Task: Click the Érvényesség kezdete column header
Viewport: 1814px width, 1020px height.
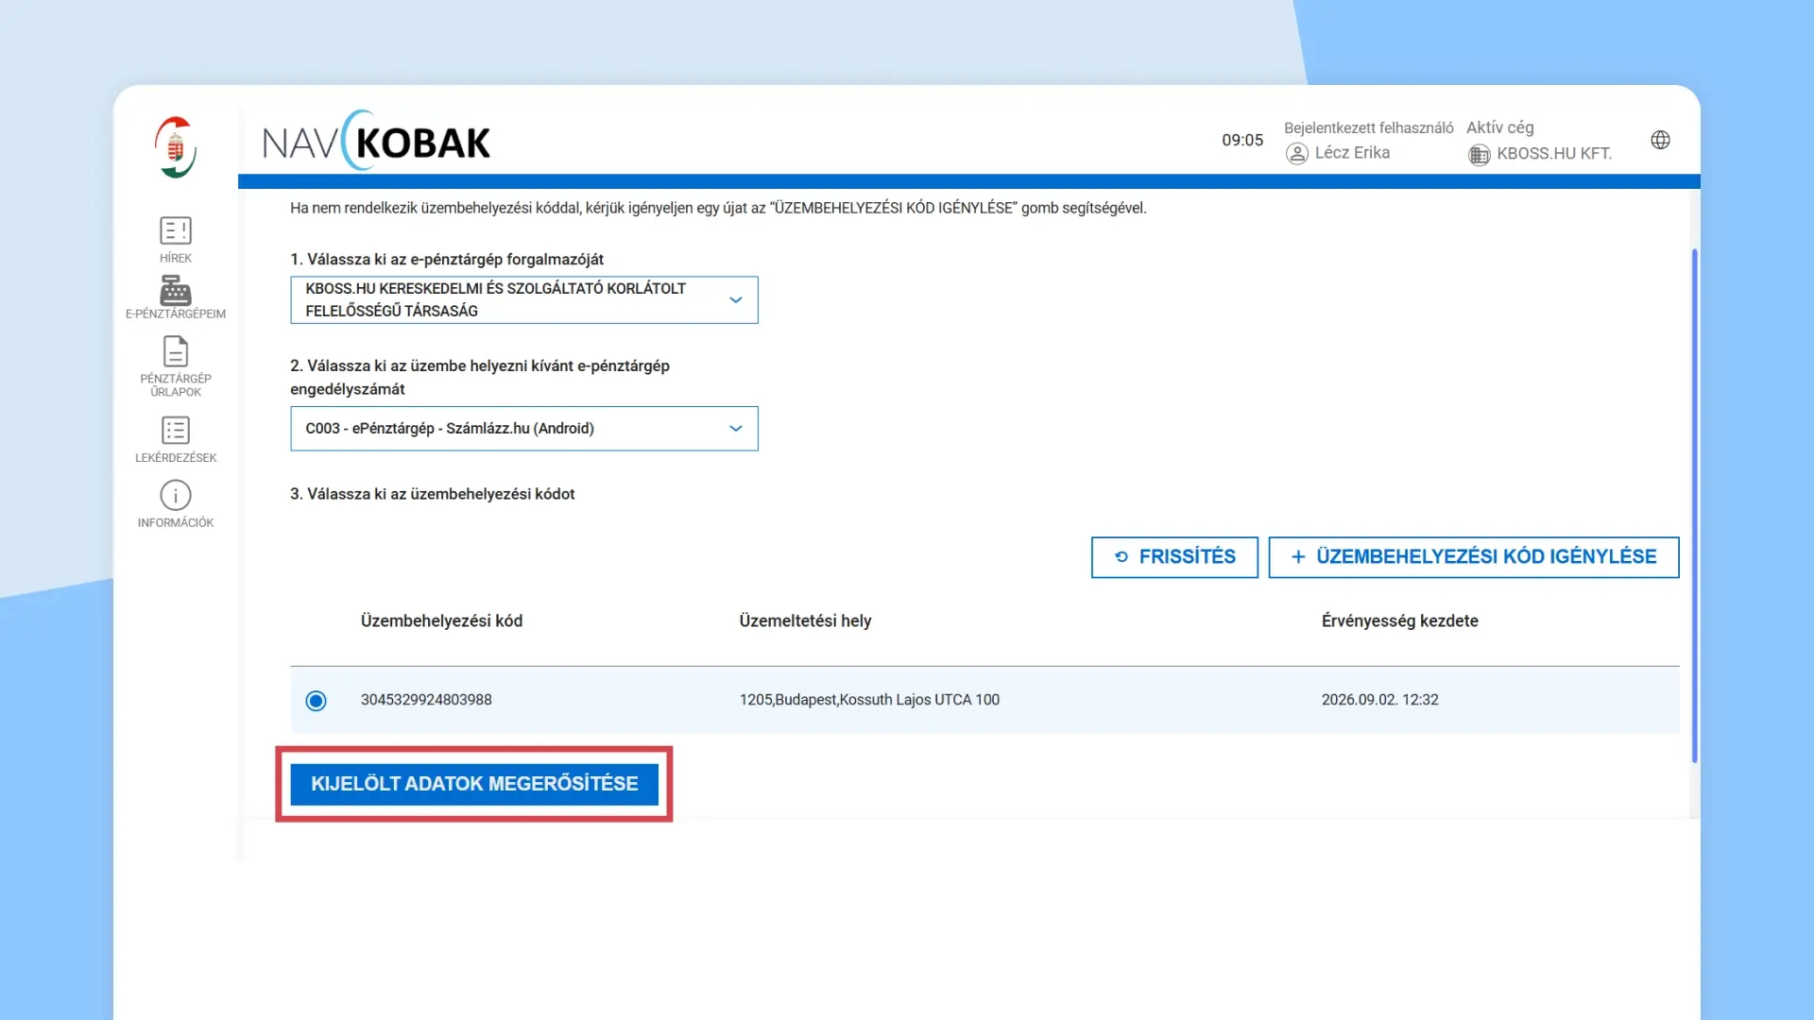Action: pos(1399,621)
